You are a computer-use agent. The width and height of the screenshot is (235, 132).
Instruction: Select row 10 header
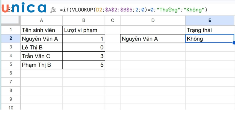11,108
